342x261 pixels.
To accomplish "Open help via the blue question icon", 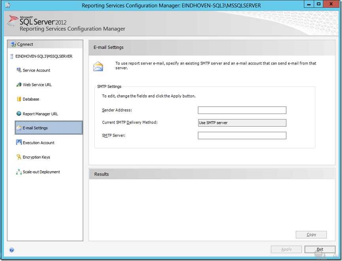I will pyautogui.click(x=12, y=250).
